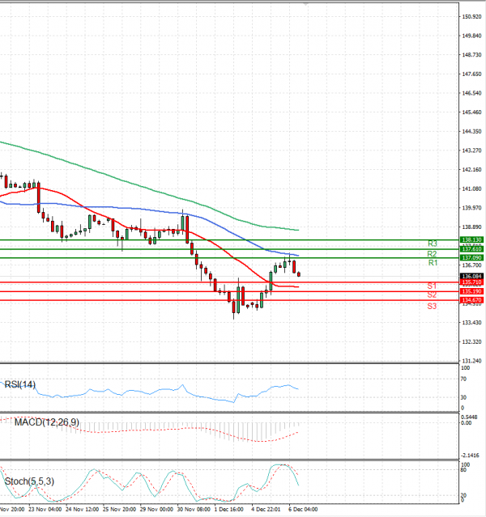Select the 137.610 green price tag
The image size is (486, 517).
[471, 248]
